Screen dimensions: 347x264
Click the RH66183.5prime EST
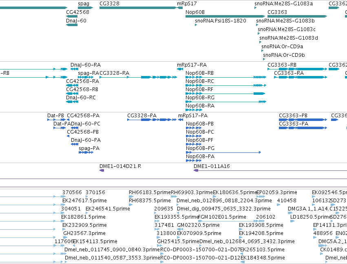[131, 197]
